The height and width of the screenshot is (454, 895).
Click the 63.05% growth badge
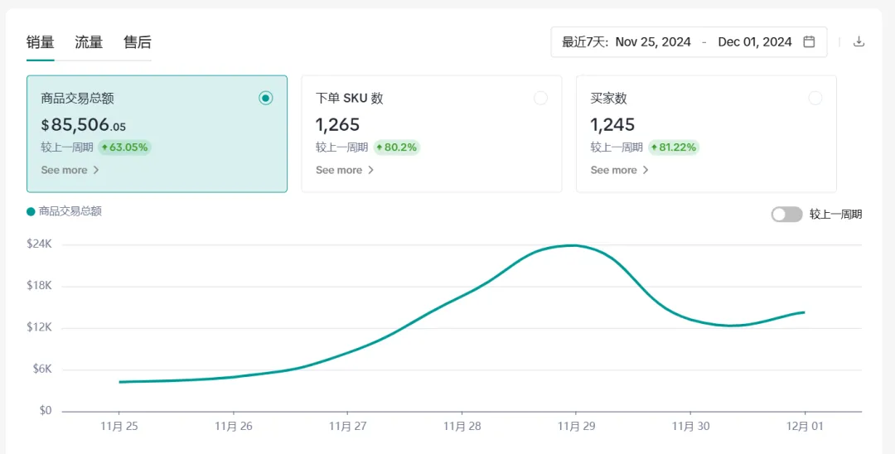click(x=124, y=147)
